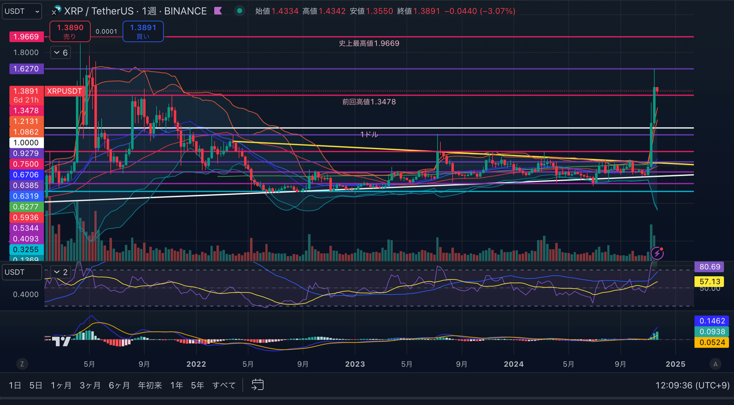The image size is (734, 405).
Task: Click the 0.6277 green price label
Action: pos(26,207)
